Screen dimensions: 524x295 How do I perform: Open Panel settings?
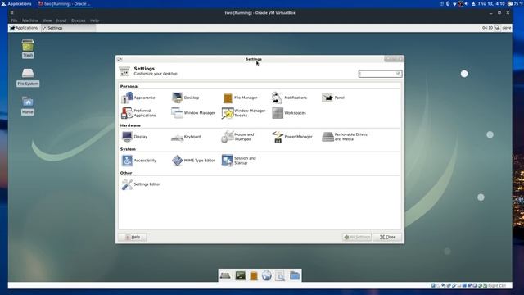click(333, 98)
